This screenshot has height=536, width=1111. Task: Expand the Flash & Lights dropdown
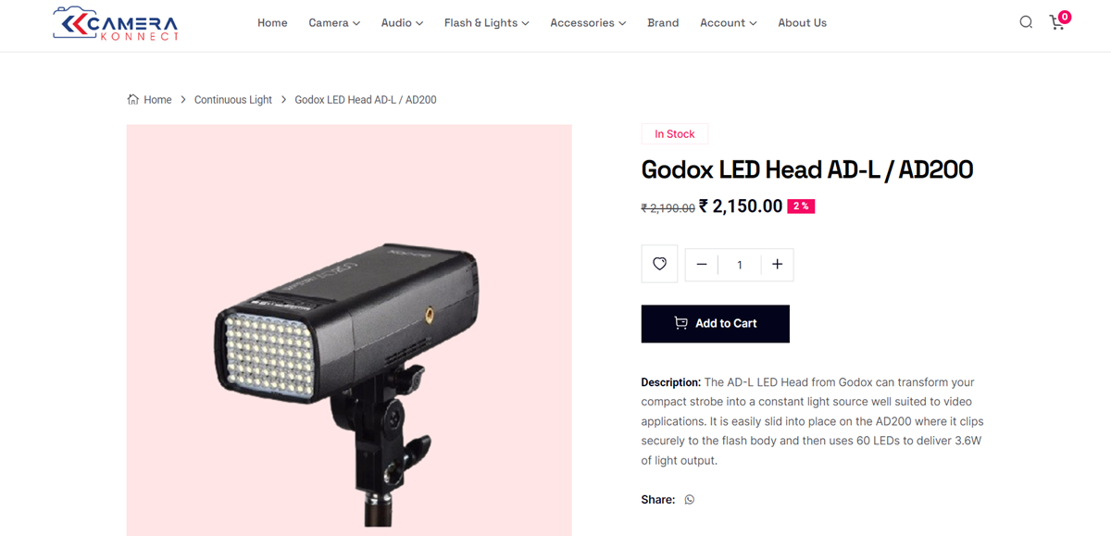(486, 23)
